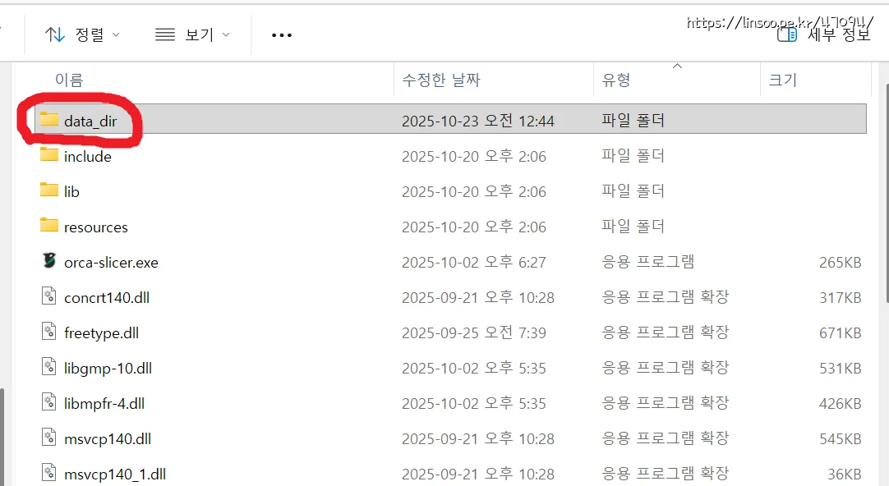Click the libgmp-10.dll file icon
Image resolution: width=889 pixels, height=486 pixels.
pos(48,366)
